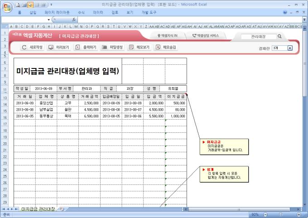This screenshot has width=308, height=218.
Task: Switch to the 수식 ribbon tab
Action: pos(81,13)
